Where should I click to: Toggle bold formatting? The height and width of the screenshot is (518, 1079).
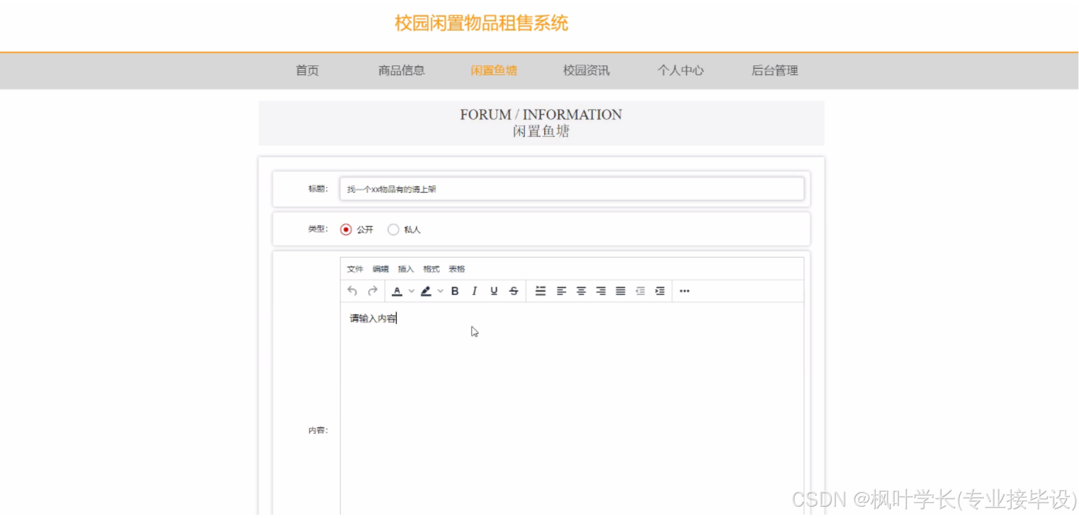[455, 291]
